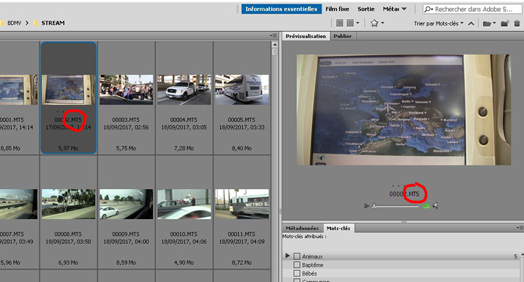Click the thumbnail generation preferences icon
The image size is (524, 282).
point(350,23)
